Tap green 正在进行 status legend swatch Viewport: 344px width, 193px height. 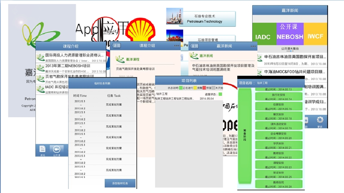[x=181, y=88]
